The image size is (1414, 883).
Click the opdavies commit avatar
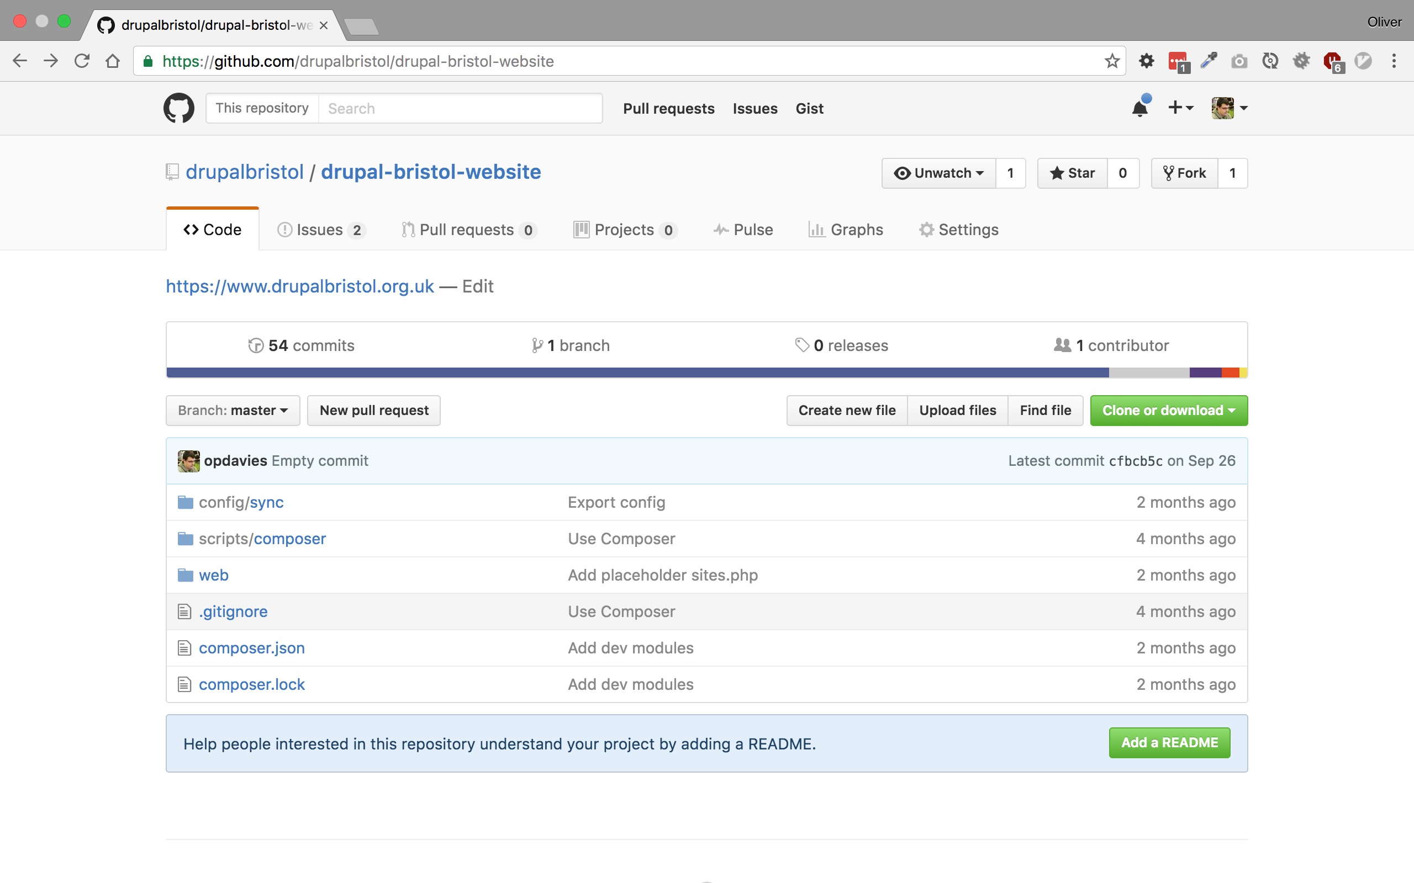click(189, 461)
